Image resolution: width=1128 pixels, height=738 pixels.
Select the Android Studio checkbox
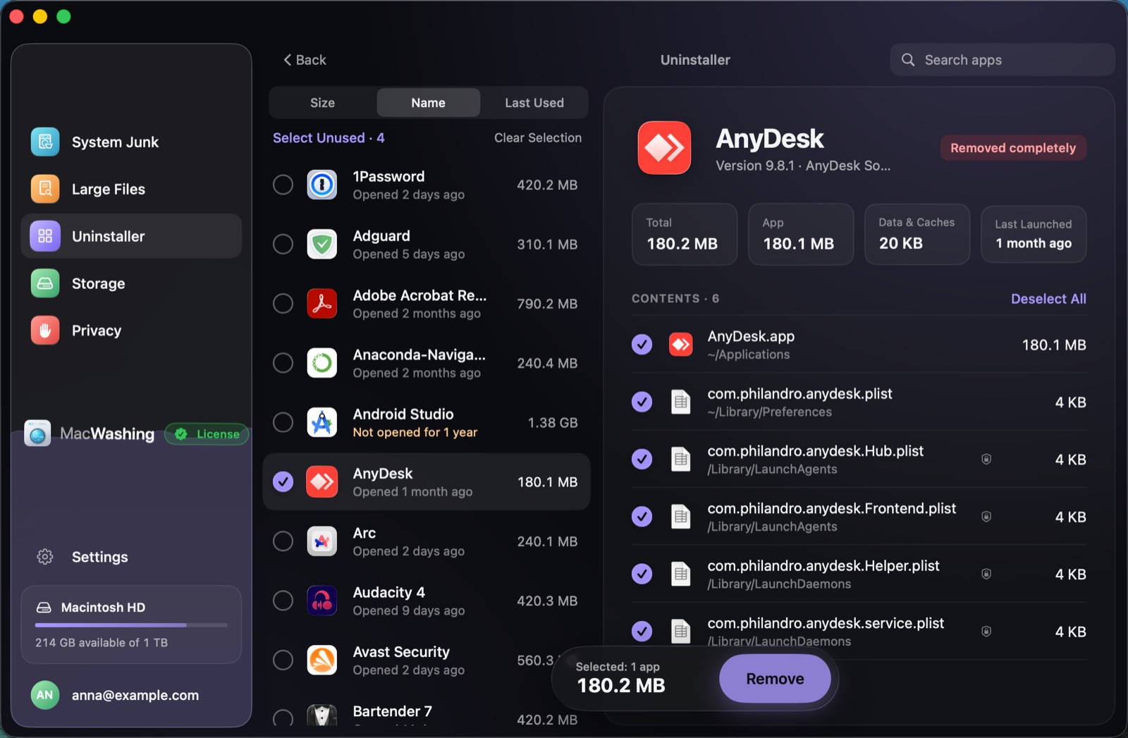pos(283,422)
